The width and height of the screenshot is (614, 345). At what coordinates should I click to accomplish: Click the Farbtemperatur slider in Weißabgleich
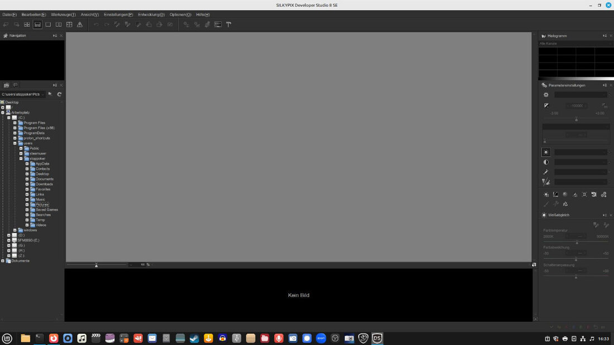[577, 242]
